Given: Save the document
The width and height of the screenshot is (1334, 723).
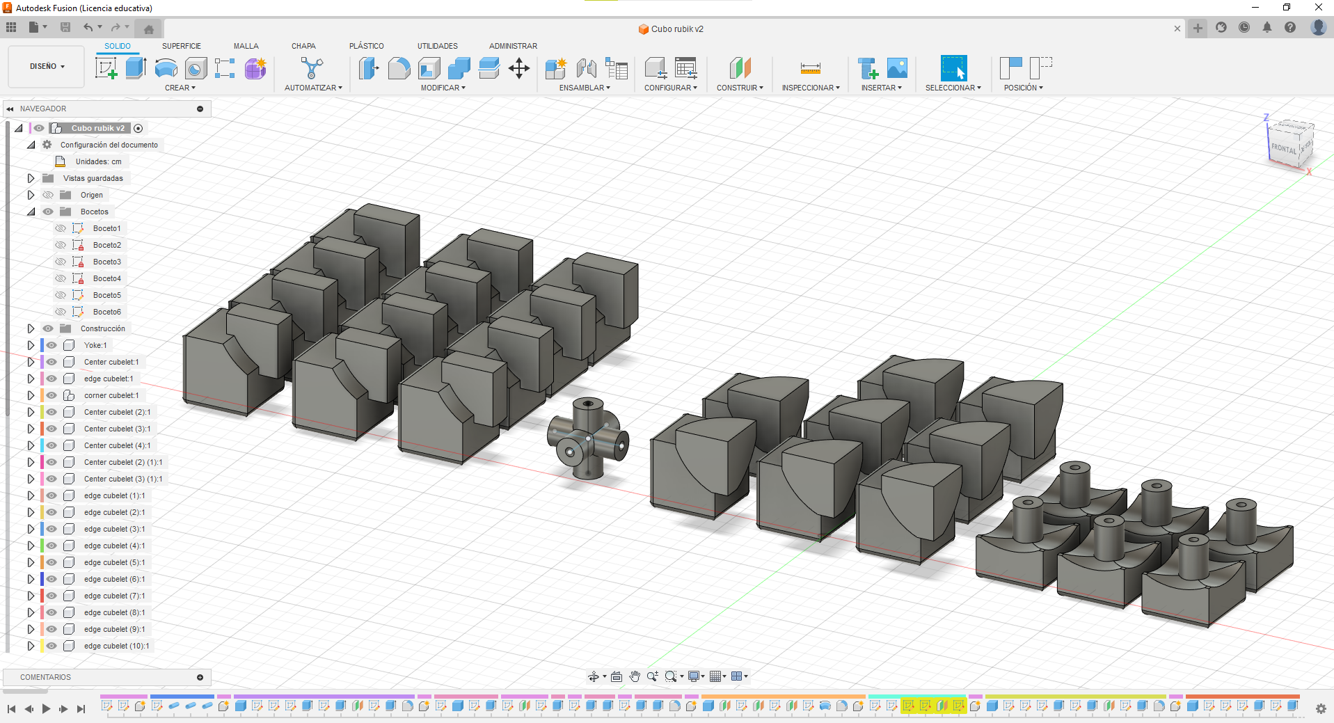Looking at the screenshot, I should pos(65,27).
